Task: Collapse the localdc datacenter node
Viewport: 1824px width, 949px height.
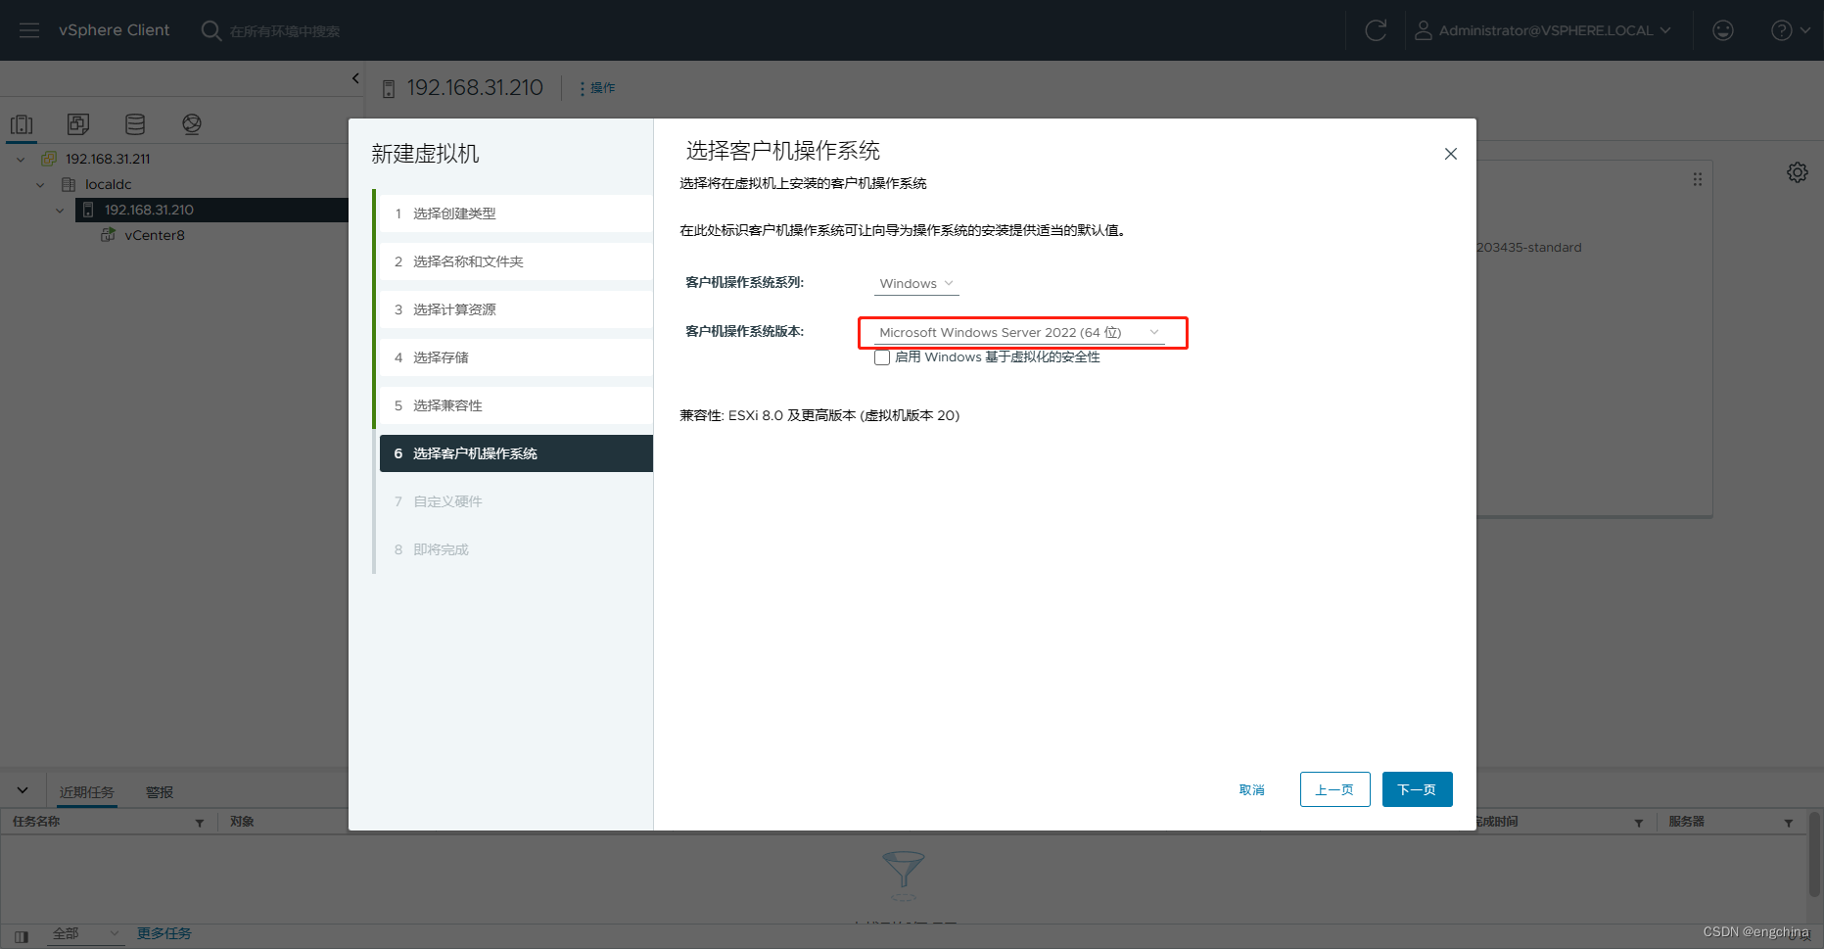Action: [x=40, y=184]
